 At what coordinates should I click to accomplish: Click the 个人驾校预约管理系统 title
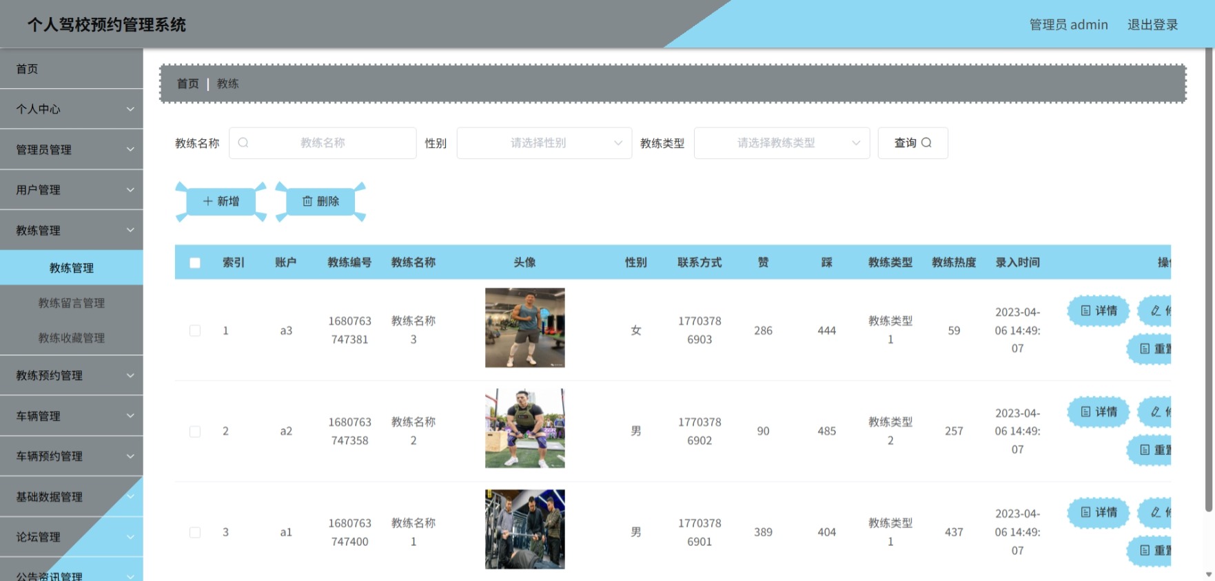click(107, 25)
